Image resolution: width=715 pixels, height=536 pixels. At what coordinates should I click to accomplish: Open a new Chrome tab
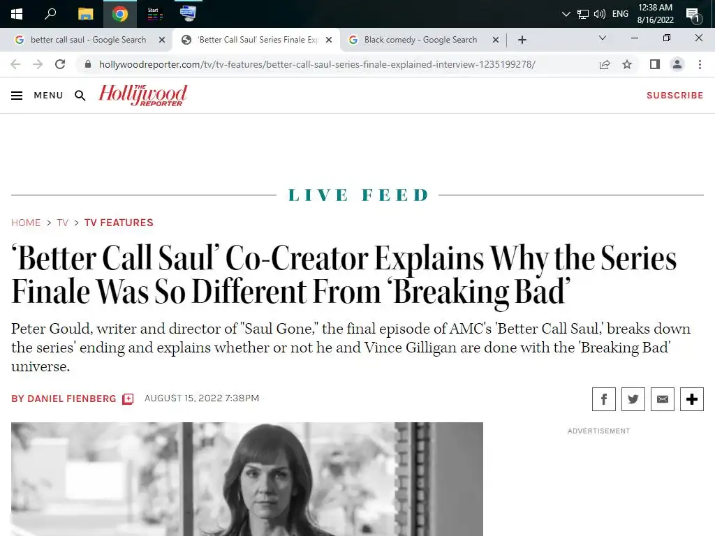pyautogui.click(x=522, y=40)
